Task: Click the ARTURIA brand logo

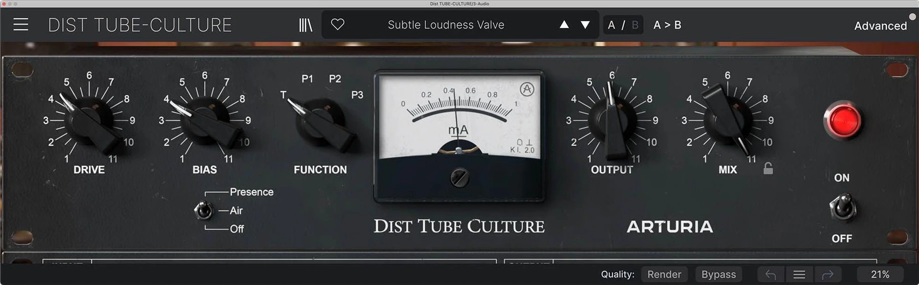Action: (x=670, y=227)
